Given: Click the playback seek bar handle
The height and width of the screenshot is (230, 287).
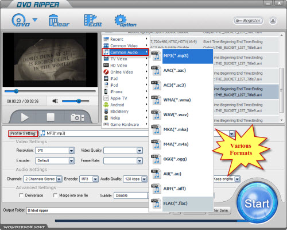Looking at the screenshot, I should (16, 91).
